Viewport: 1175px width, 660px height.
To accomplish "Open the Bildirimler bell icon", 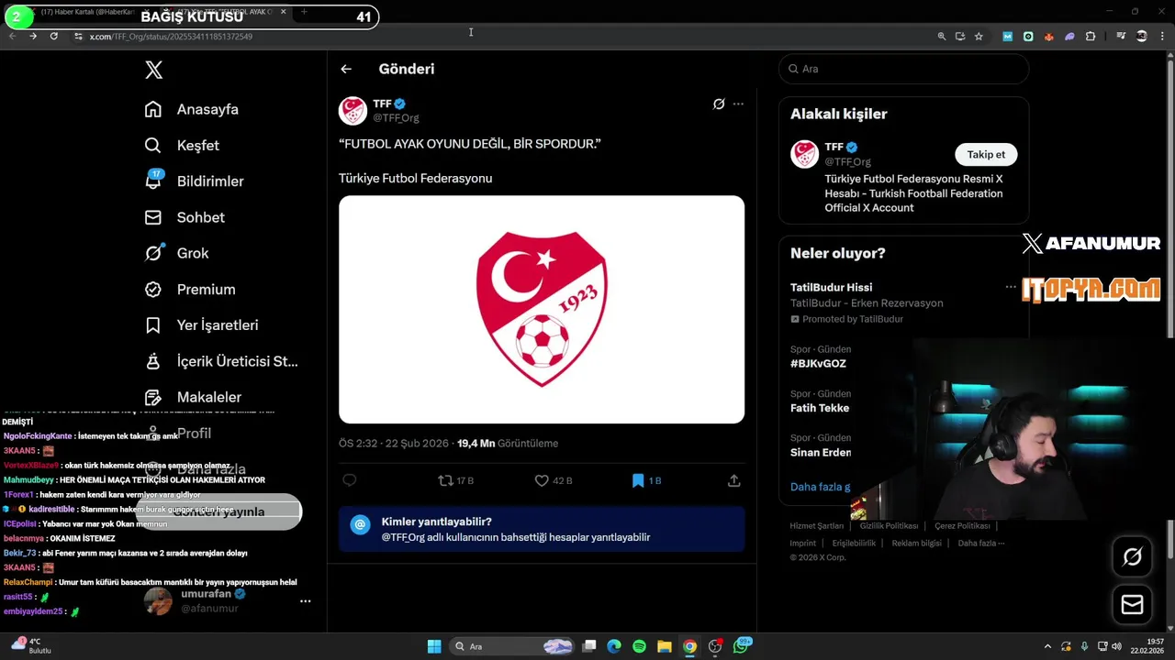I will pyautogui.click(x=153, y=181).
